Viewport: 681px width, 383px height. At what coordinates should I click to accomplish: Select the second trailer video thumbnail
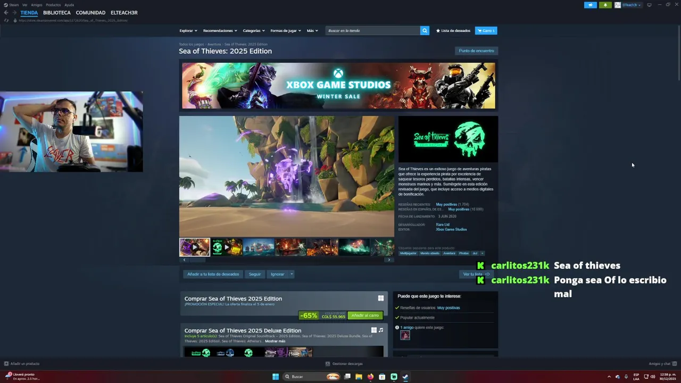(x=227, y=247)
